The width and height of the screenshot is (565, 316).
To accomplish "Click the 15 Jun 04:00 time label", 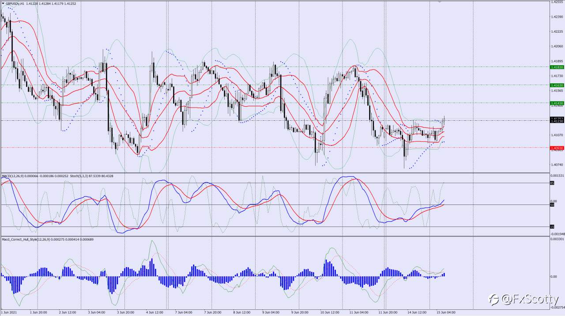I will point(446,312).
